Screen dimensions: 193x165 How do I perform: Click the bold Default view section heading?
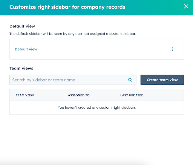tap(22, 26)
